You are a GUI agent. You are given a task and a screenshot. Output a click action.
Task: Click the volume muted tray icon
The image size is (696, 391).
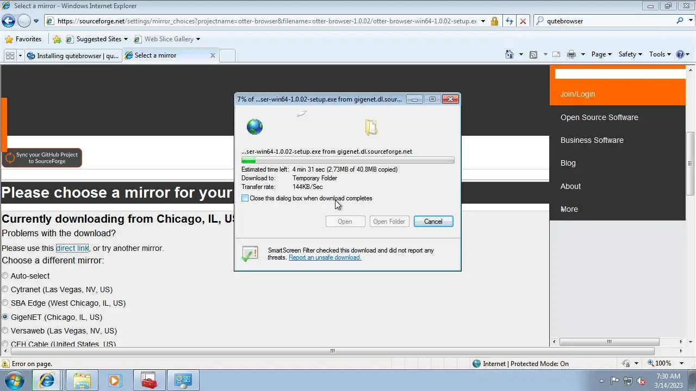point(641,381)
